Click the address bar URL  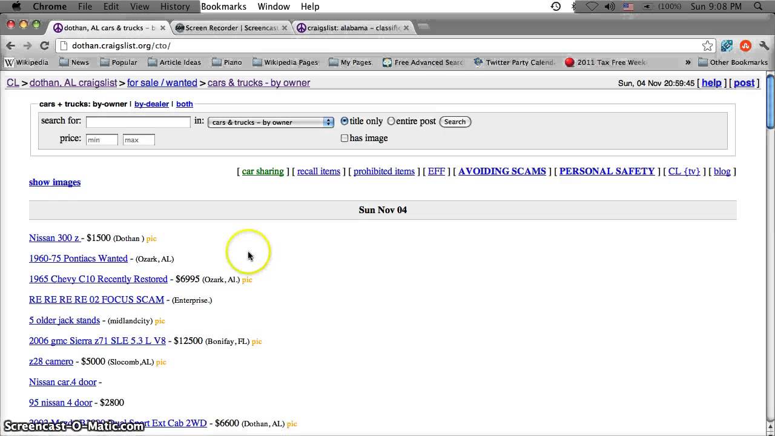pos(121,45)
